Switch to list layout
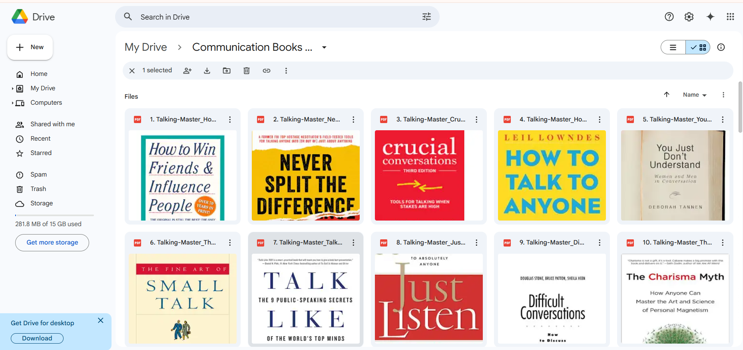This screenshot has width=743, height=350. [673, 48]
